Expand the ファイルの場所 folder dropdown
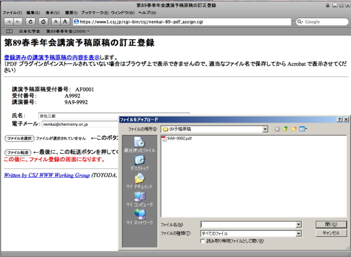The width and height of the screenshot is (351, 257). coord(265,129)
